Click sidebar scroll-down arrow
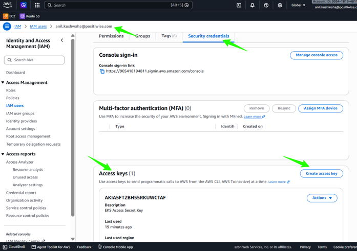357x251 pixels. pos(73,239)
